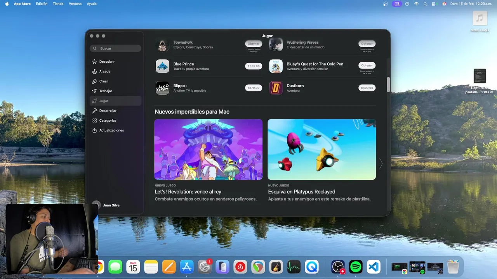Open the Trash in the Dock

(x=453, y=267)
